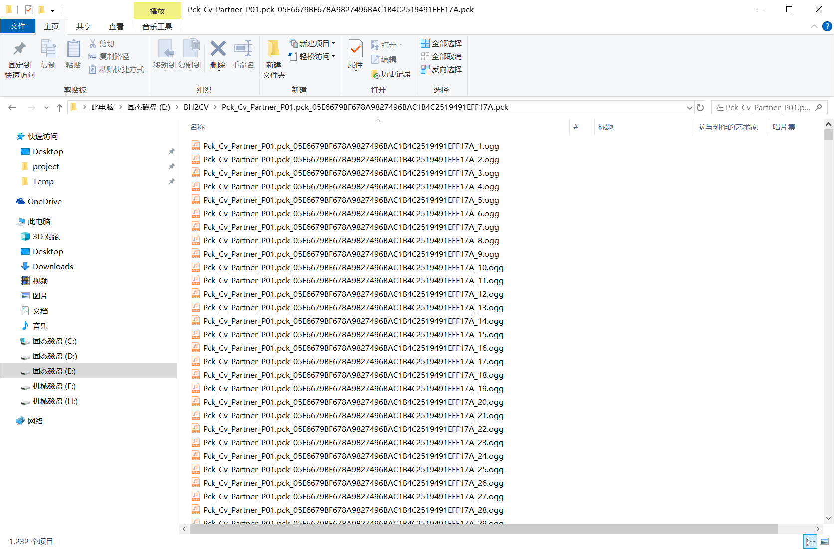Screen dimensions: 834x549
Task: Select Downloads in navigation pane
Action: point(53,266)
